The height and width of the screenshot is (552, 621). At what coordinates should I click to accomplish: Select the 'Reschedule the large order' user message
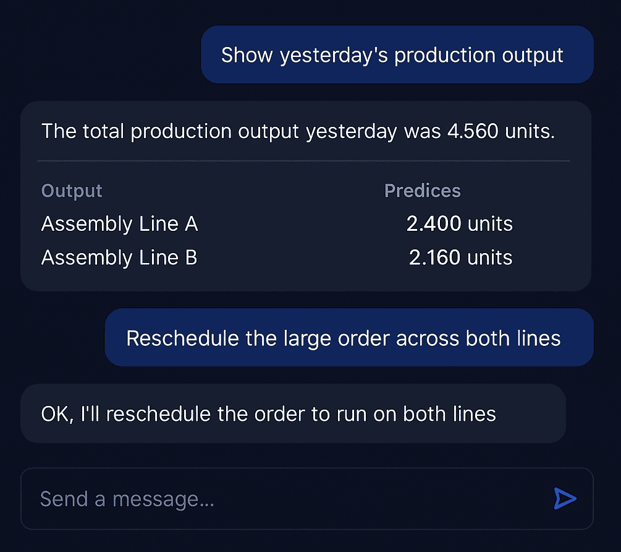point(349,338)
